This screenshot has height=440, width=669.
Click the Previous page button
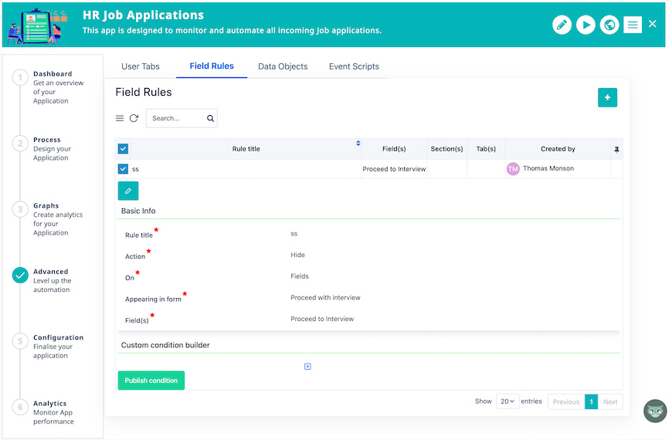pyautogui.click(x=565, y=401)
